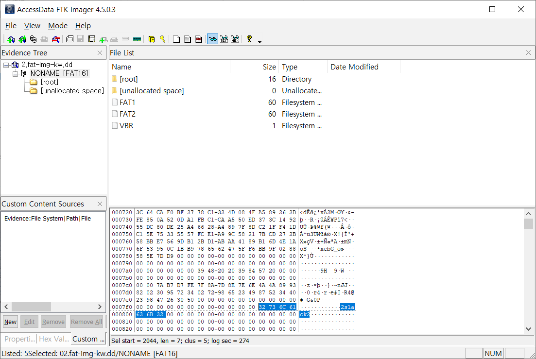This screenshot has width=536, height=359.
Task: Click the Export File Hash List icon
Action: click(187, 39)
